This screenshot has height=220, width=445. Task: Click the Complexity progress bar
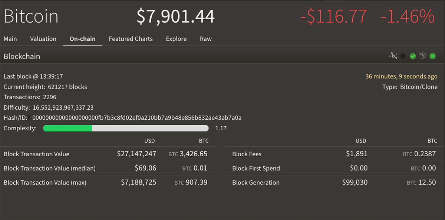pyautogui.click(x=126, y=128)
